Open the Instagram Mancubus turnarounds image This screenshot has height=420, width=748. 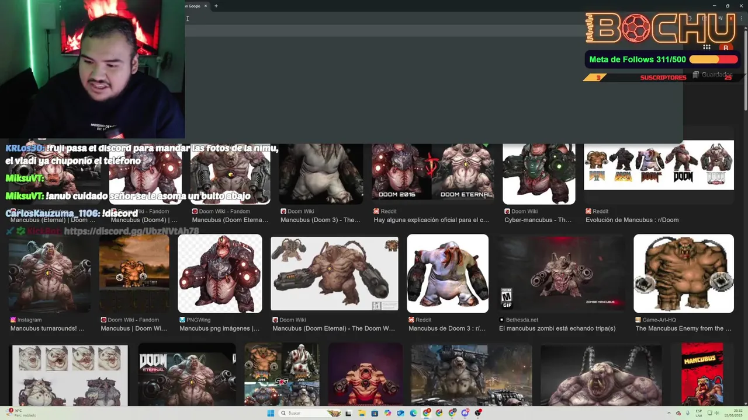[50, 273]
